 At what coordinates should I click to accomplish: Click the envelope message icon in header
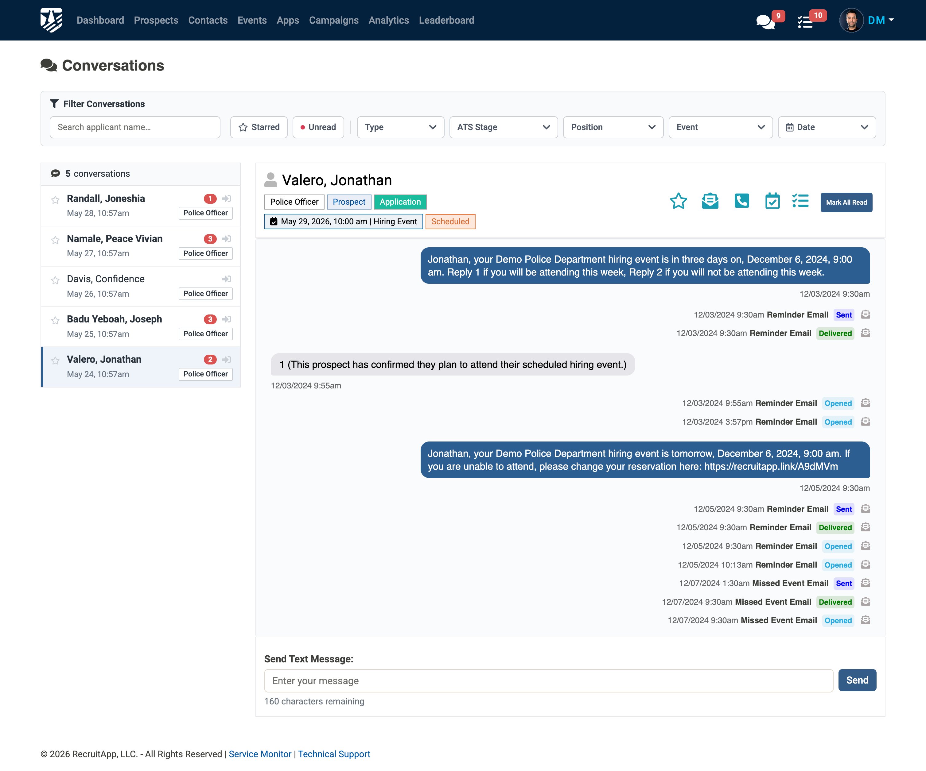[x=710, y=201]
